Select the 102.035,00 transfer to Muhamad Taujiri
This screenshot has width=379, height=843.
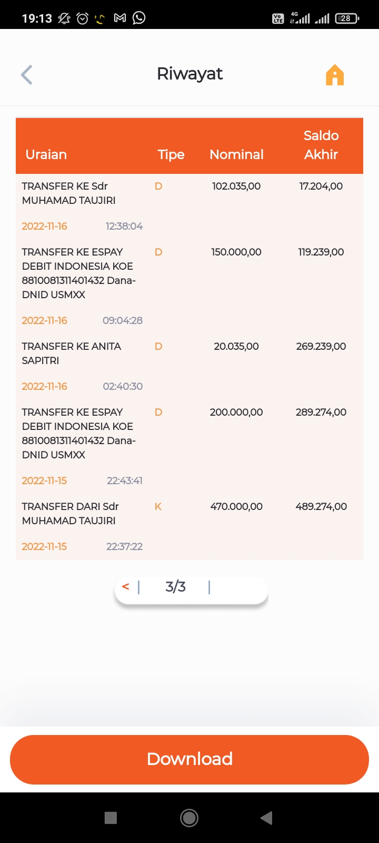[x=68, y=193]
